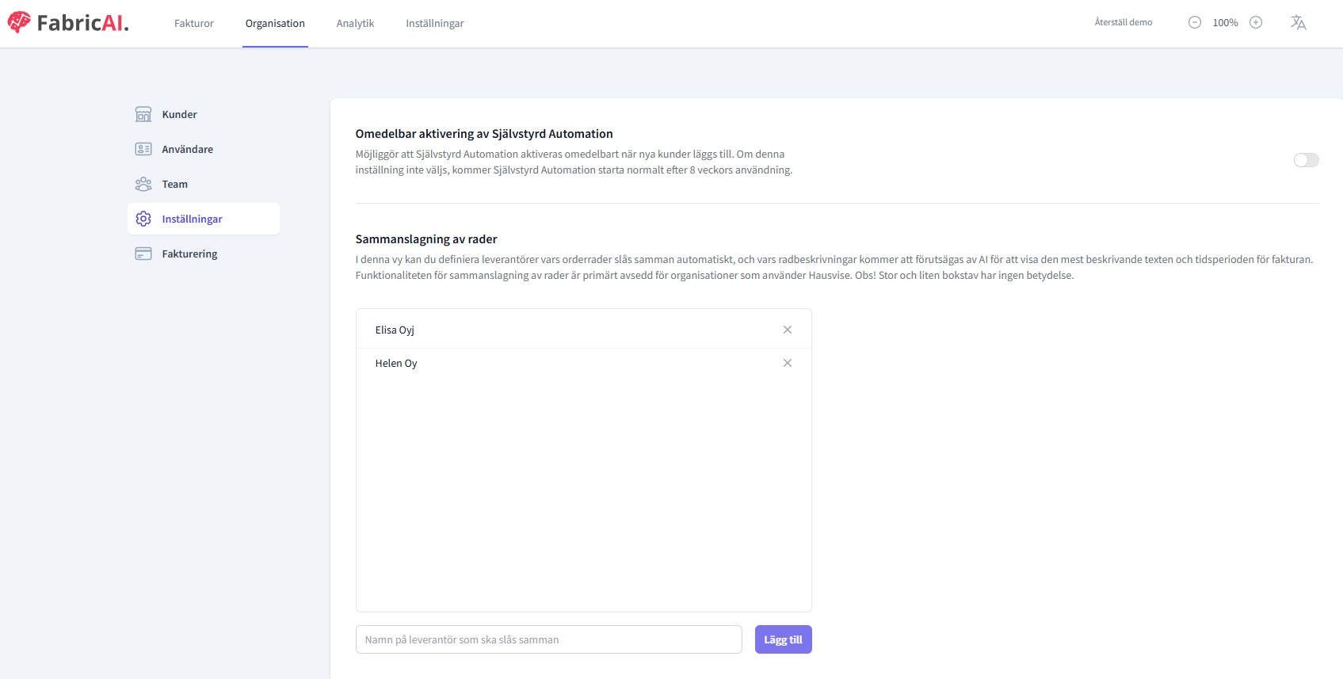Open the Kunder store icon

coord(143,114)
